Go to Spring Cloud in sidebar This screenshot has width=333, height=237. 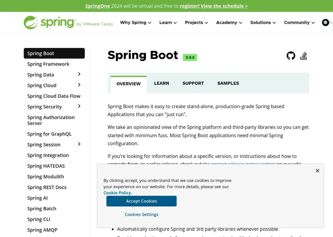42,85
